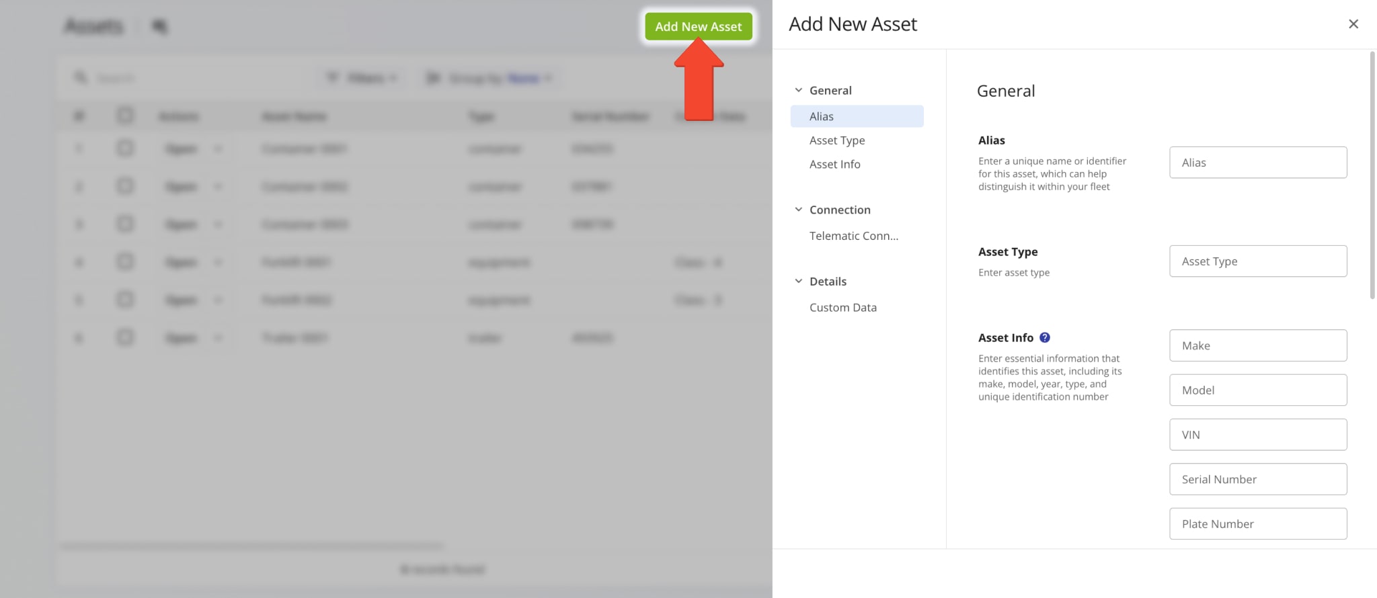The height and width of the screenshot is (598, 1377).
Task: Open Custom Data sidebar item
Action: (x=842, y=307)
